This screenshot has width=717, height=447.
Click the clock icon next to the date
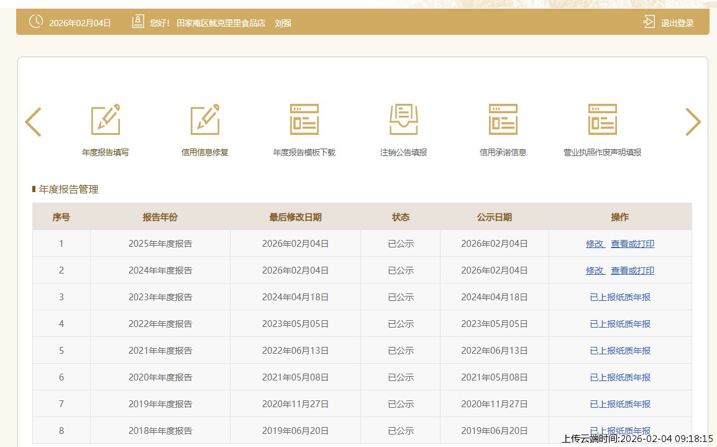tap(36, 22)
